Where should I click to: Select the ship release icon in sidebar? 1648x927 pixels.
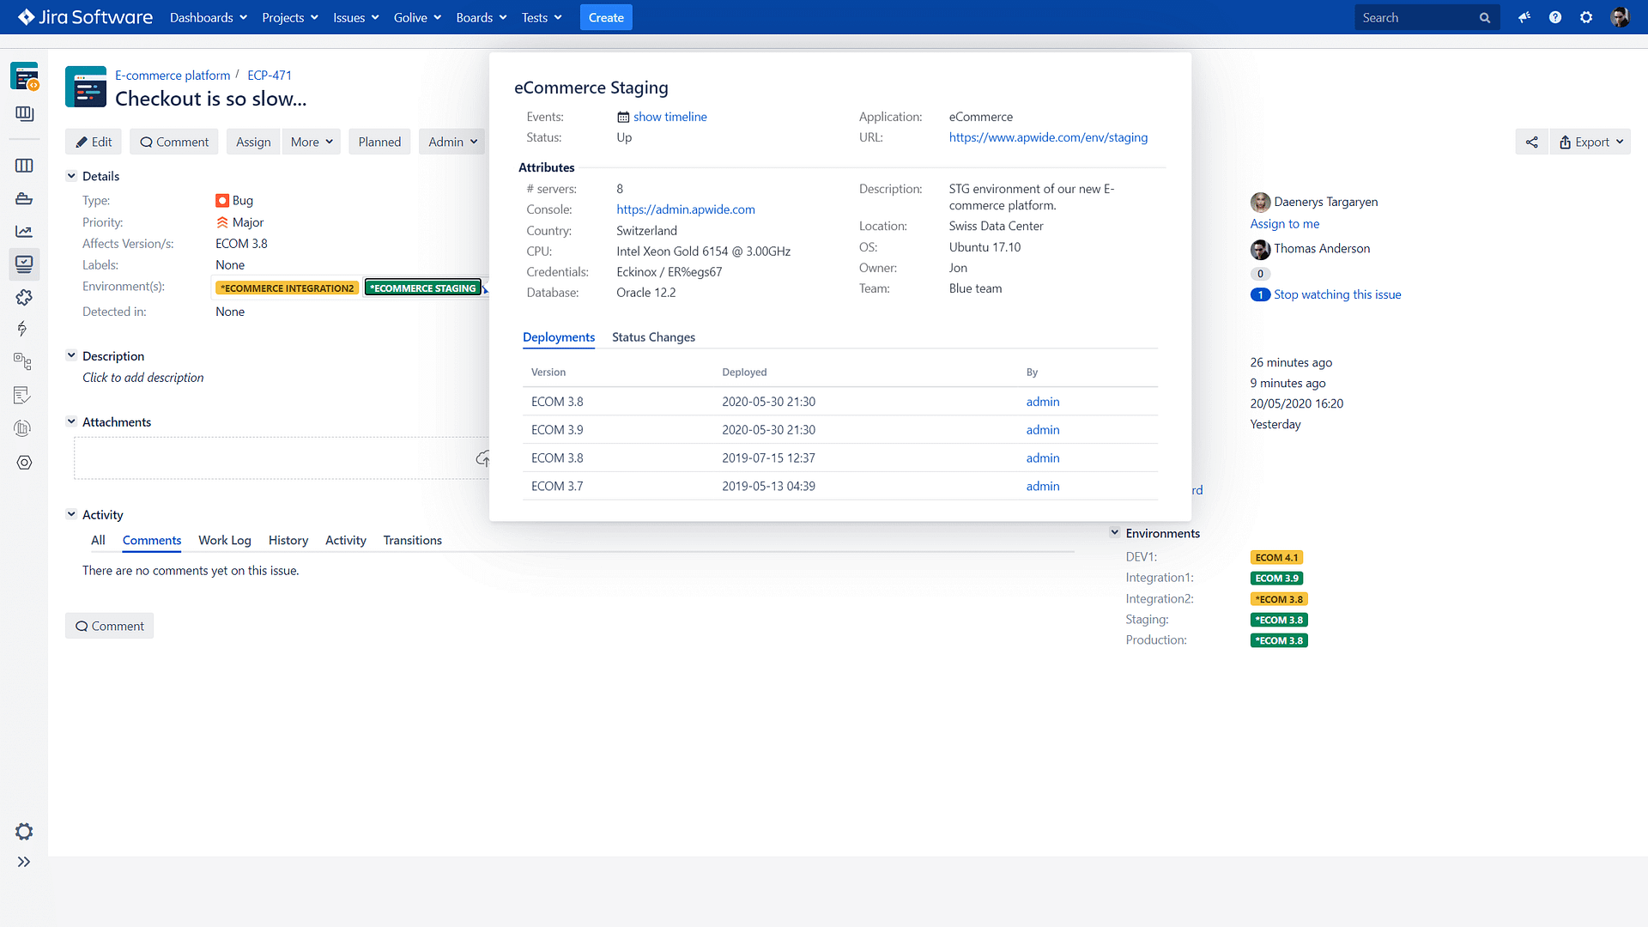click(x=24, y=198)
